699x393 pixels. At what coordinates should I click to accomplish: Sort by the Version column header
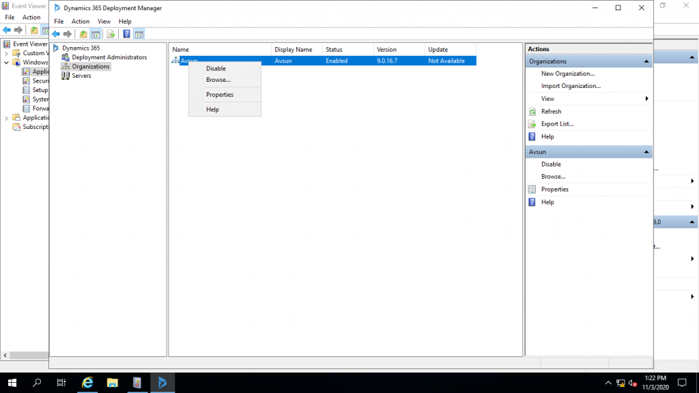tap(386, 50)
